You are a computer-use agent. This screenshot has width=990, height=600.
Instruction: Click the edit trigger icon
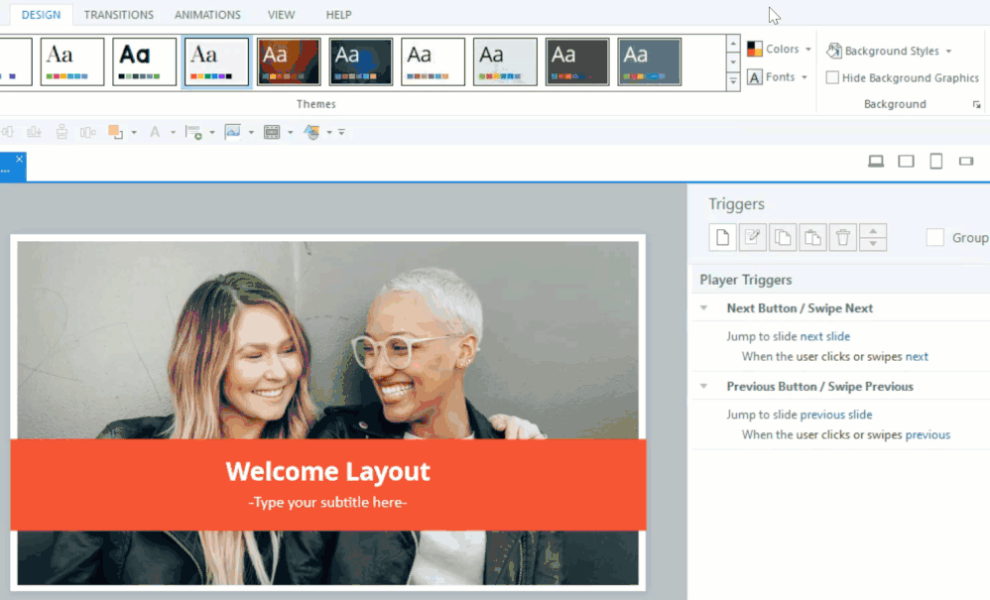click(753, 237)
